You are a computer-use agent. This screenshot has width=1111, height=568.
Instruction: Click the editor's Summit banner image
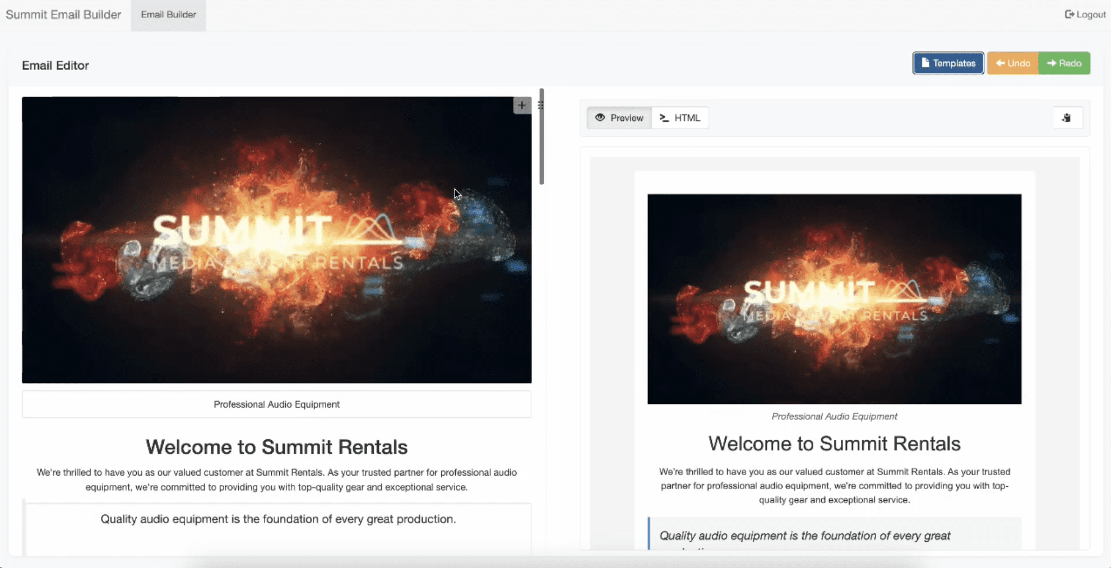pyautogui.click(x=276, y=240)
